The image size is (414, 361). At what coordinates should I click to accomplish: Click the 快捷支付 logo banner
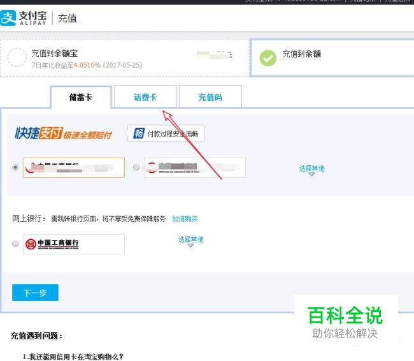(x=63, y=133)
